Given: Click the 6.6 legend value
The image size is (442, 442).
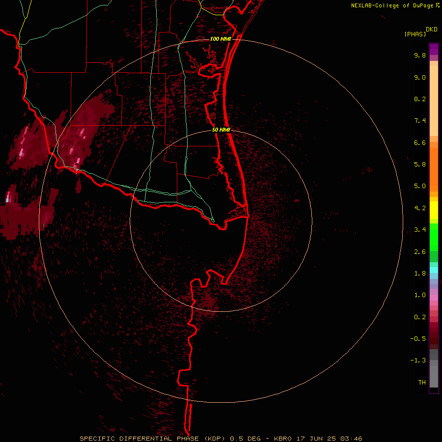Looking at the screenshot, I should click(420, 142).
